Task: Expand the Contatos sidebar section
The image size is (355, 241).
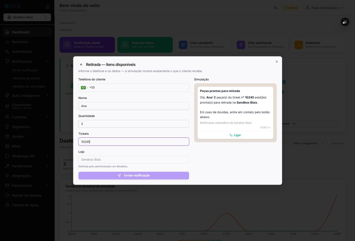Action: [x=27, y=117]
